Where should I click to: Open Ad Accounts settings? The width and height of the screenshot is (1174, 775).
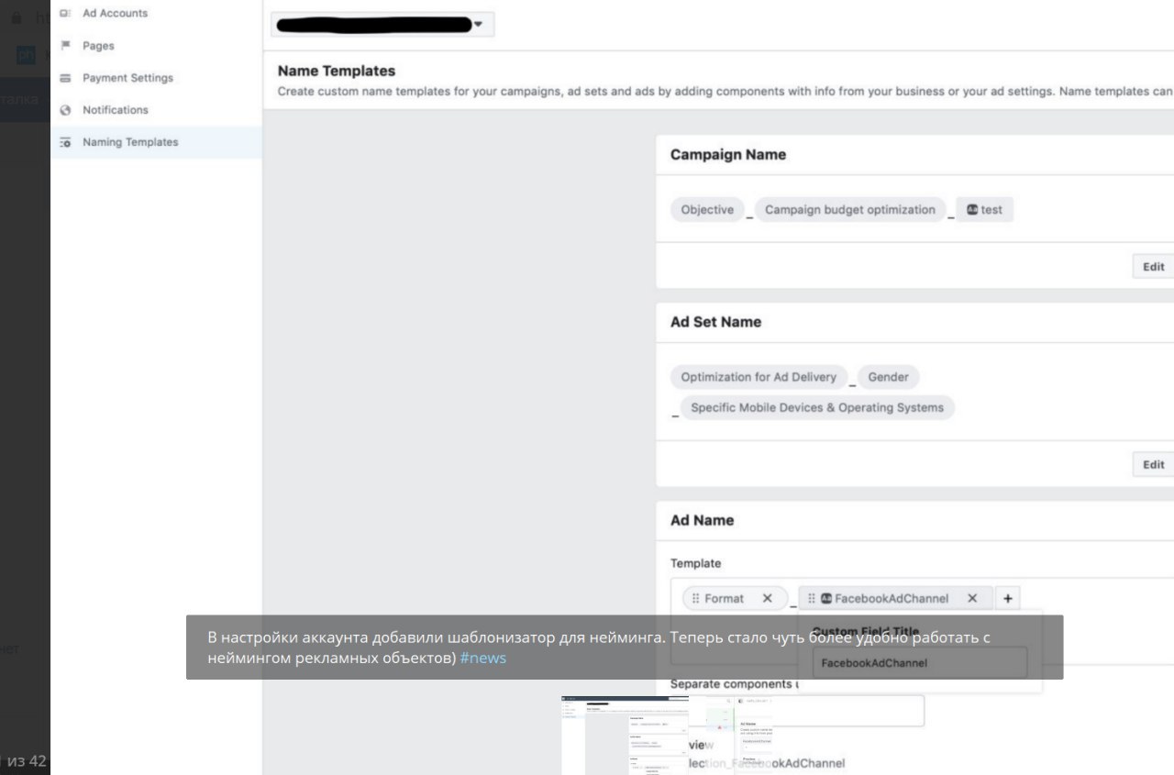coord(115,14)
